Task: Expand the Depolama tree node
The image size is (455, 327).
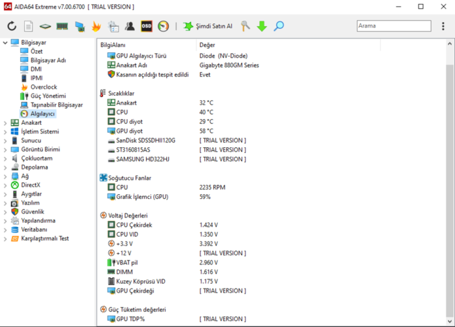Action: (x=5, y=167)
